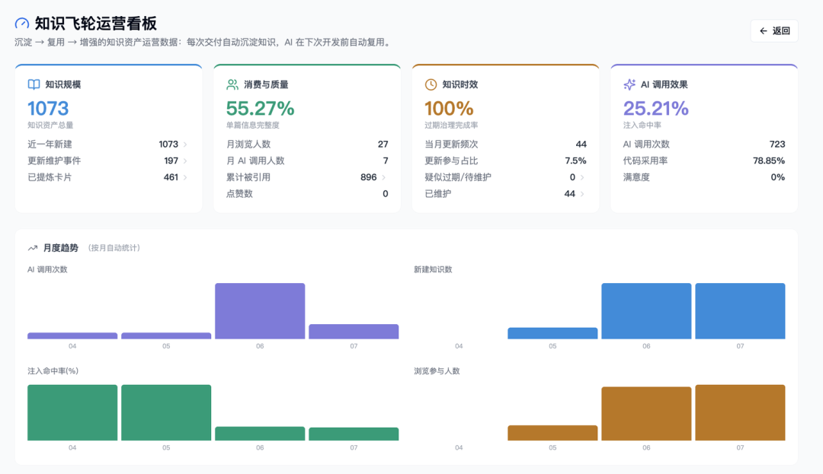
Task: Click the 05 bar in 浏览参与人数 chart
Action: point(552,433)
